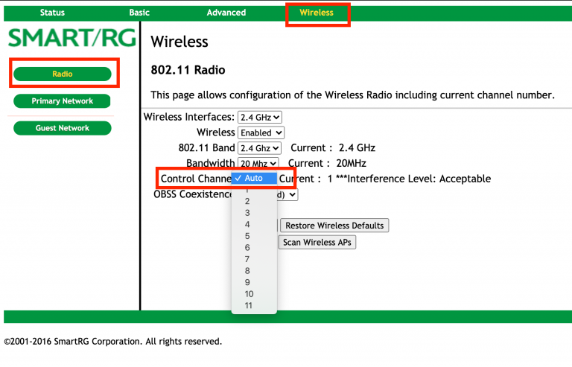Pick channel 9 in the dropdown list
The width and height of the screenshot is (572, 367).
[247, 282]
